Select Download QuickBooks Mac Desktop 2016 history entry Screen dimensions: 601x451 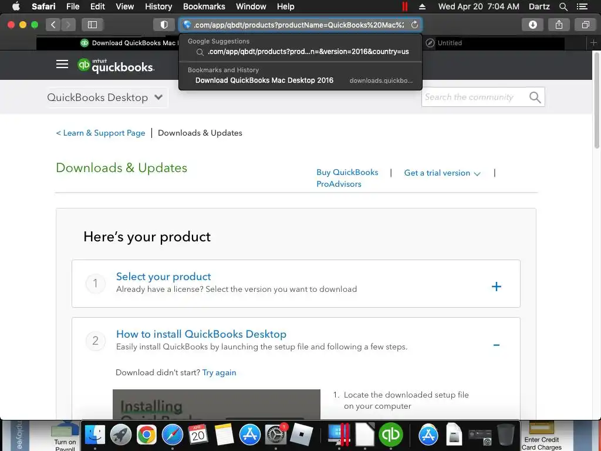coord(300,80)
